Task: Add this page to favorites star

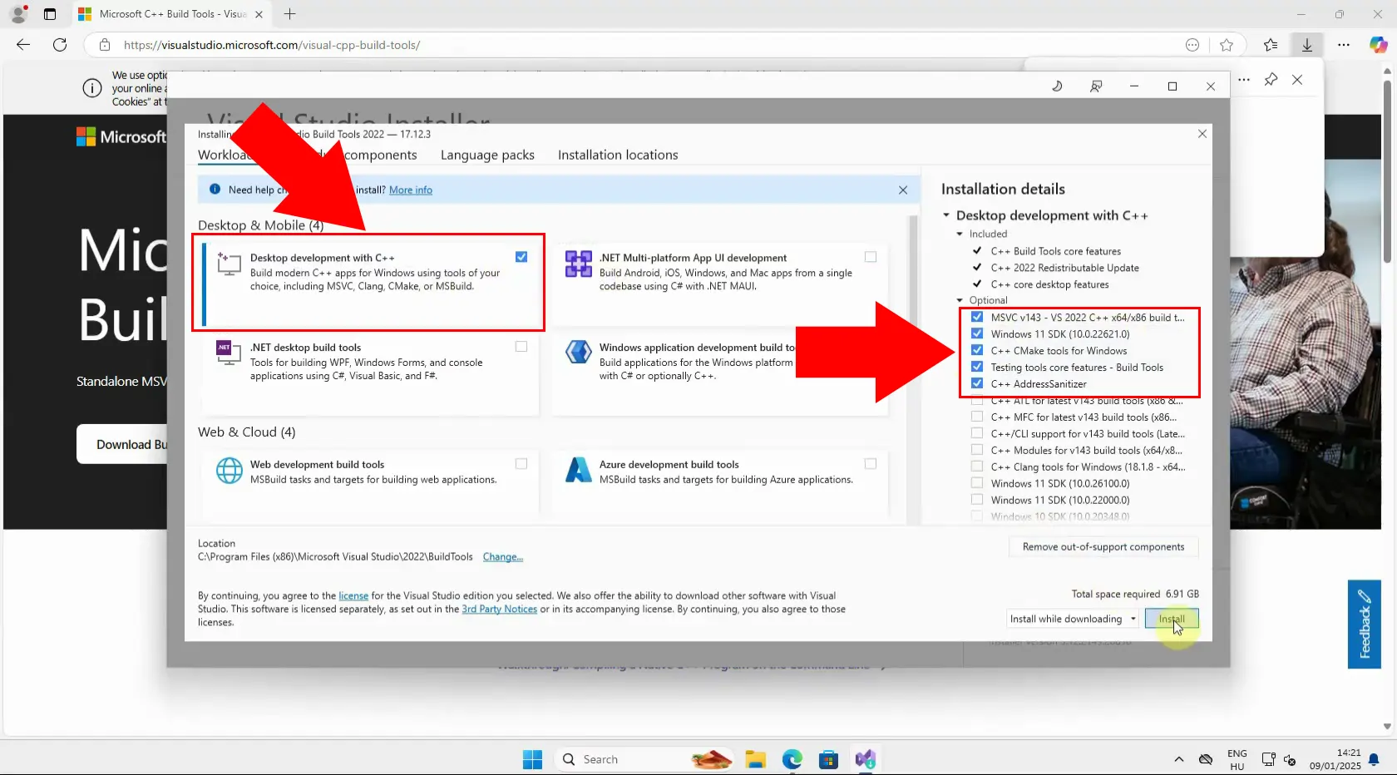Action: coord(1227,45)
